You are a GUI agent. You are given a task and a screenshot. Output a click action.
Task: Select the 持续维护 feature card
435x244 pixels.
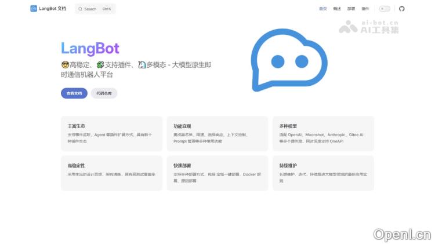(x=323, y=173)
